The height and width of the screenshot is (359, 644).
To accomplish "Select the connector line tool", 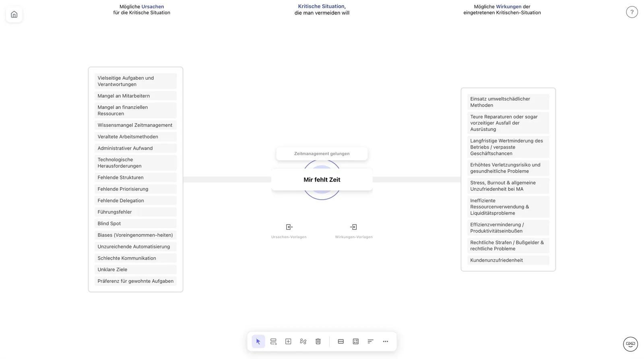I will (303, 341).
